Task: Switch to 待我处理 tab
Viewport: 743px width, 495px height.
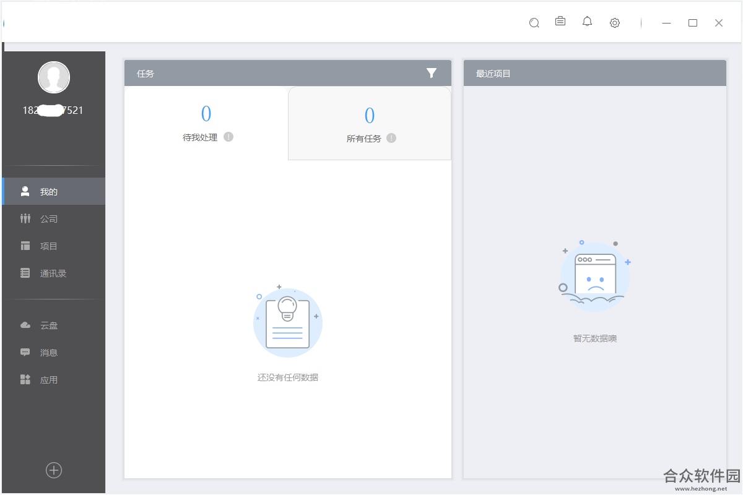Action: [x=206, y=123]
